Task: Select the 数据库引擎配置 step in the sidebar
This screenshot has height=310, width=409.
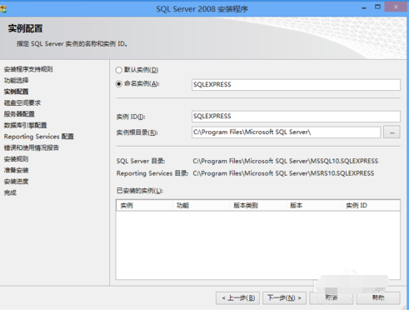Action: [25, 125]
